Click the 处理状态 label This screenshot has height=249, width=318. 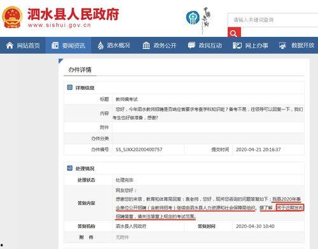pos(86,180)
